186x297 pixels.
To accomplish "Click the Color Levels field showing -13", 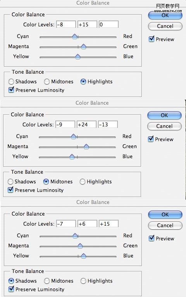I will [x=108, y=124].
